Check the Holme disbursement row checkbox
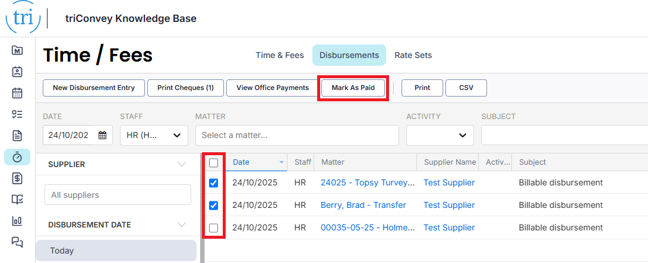648x263 pixels. click(x=214, y=227)
